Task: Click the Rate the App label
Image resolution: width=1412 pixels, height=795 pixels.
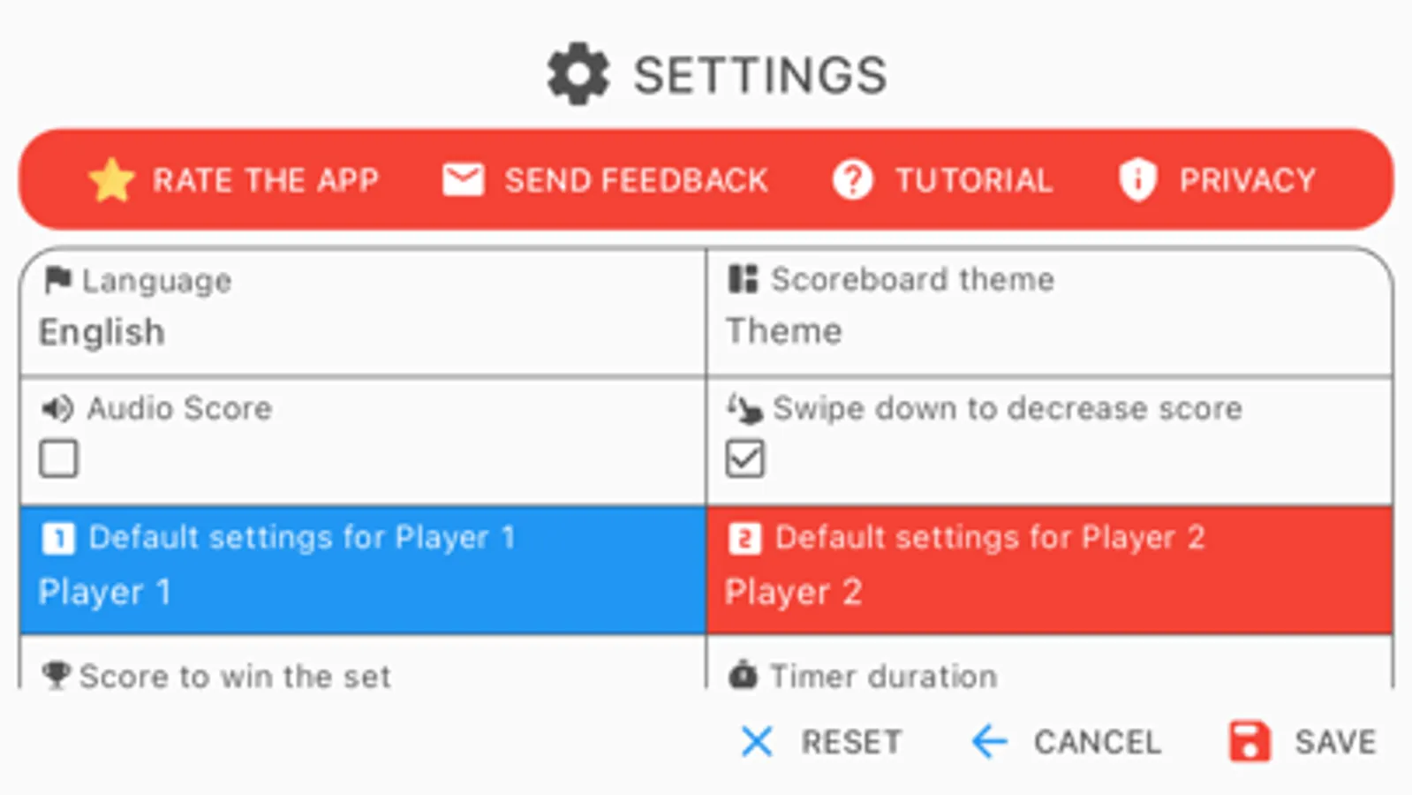Action: click(x=266, y=180)
